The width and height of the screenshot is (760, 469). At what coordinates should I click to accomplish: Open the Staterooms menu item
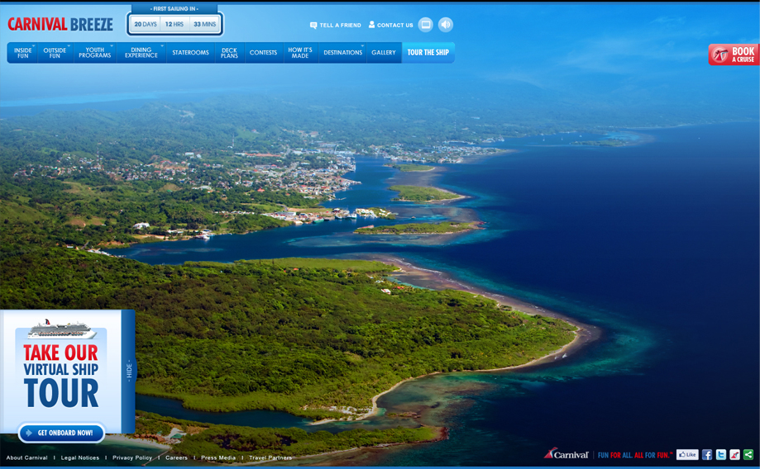(x=190, y=53)
